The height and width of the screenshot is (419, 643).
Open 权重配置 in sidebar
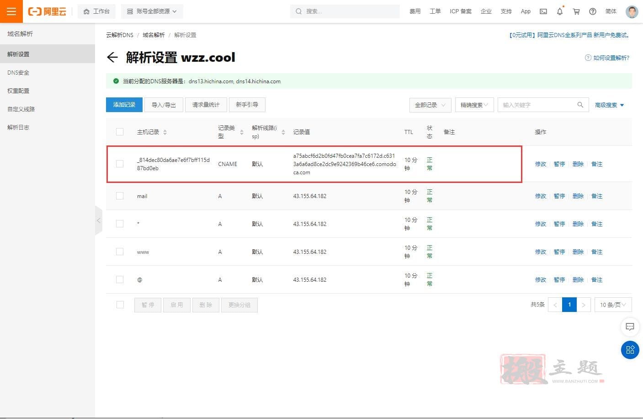point(18,91)
